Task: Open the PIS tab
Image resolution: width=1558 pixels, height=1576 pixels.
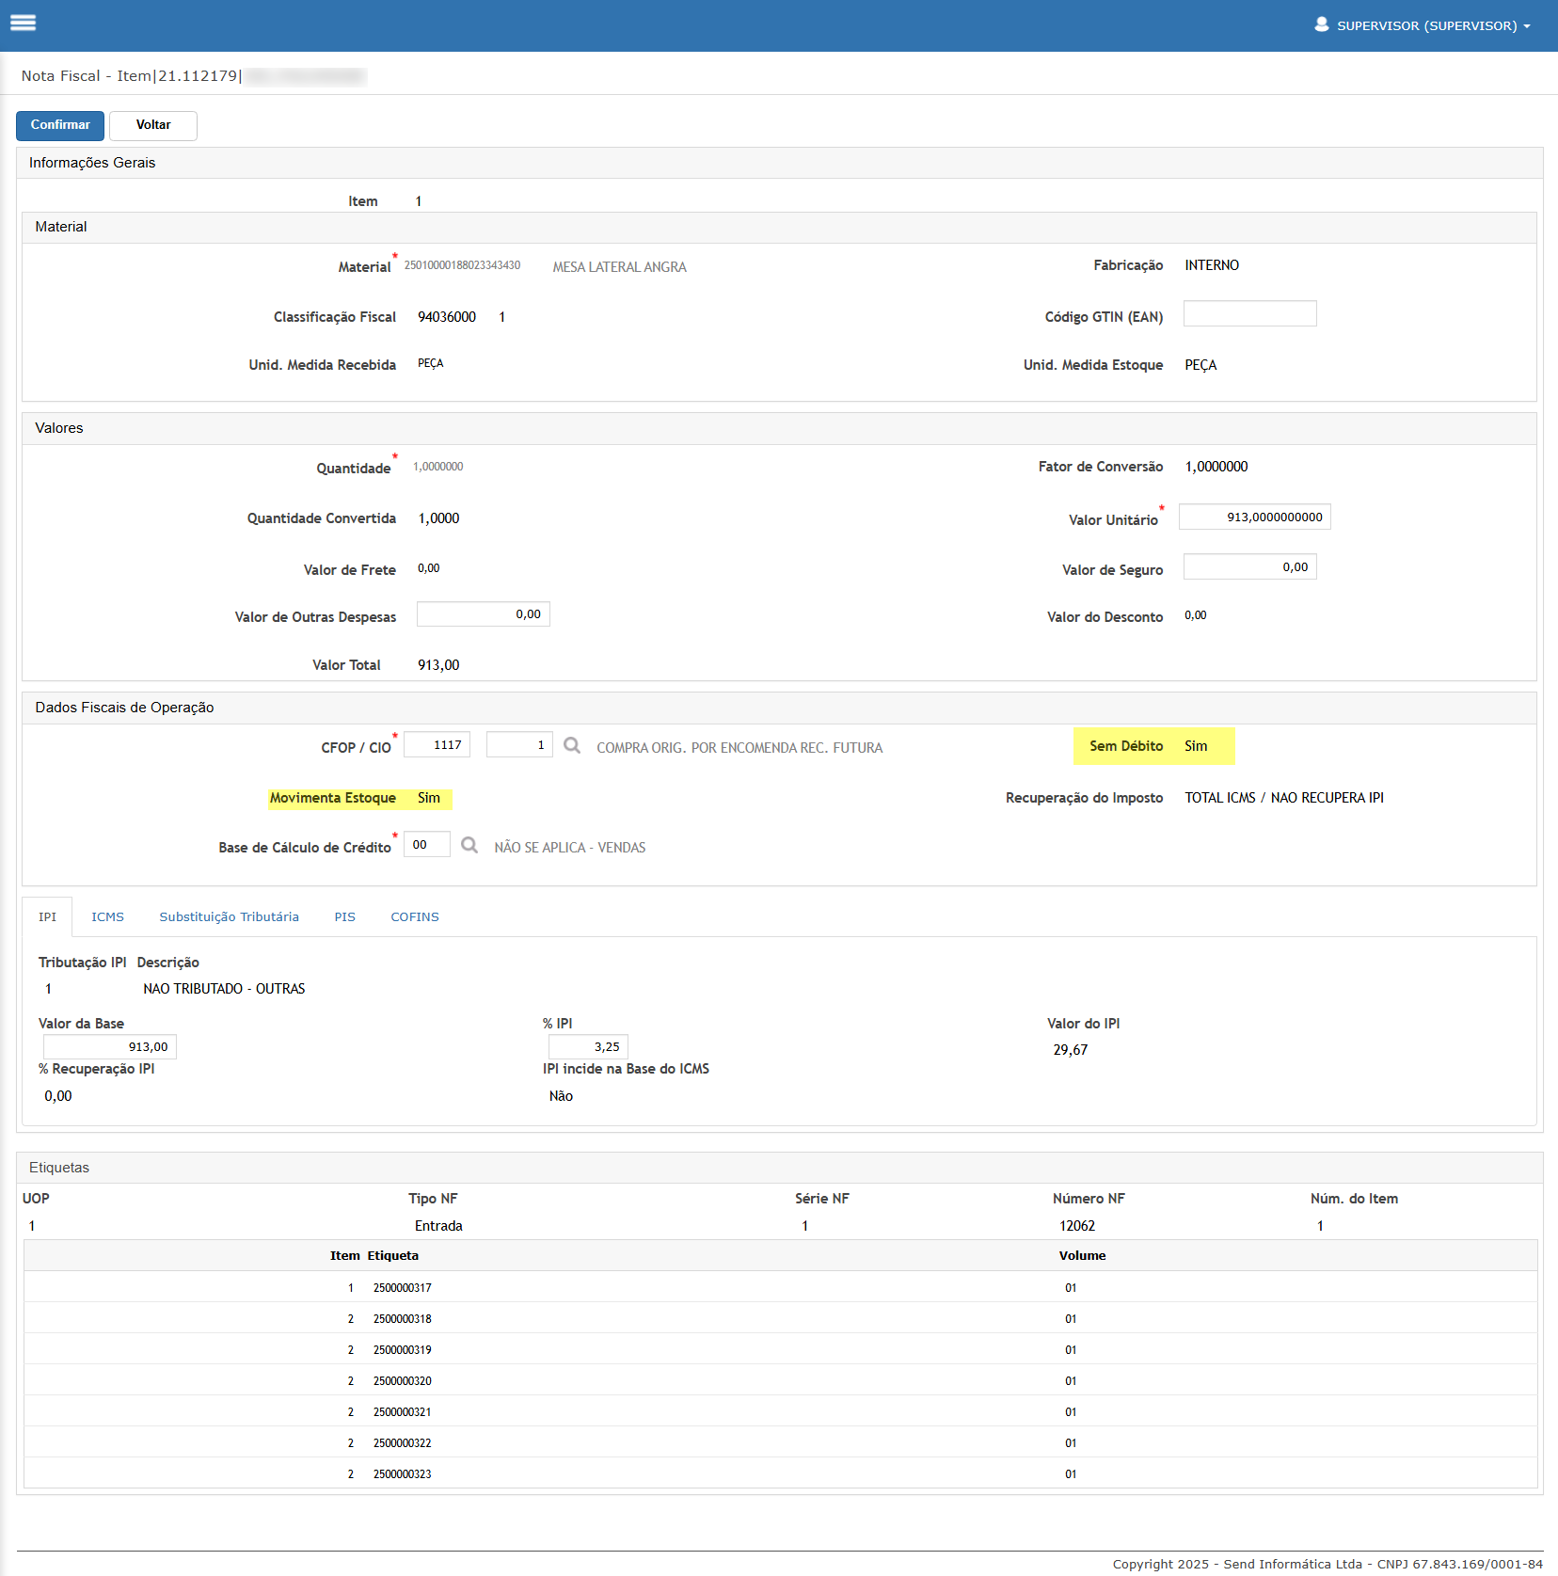Action: click(x=345, y=916)
